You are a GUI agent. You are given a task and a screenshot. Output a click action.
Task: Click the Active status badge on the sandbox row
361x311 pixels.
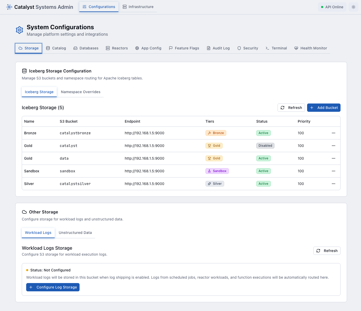264,171
